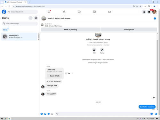Open a new browser tab
The image size is (160, 120).
pyautogui.click(x=29, y=2)
